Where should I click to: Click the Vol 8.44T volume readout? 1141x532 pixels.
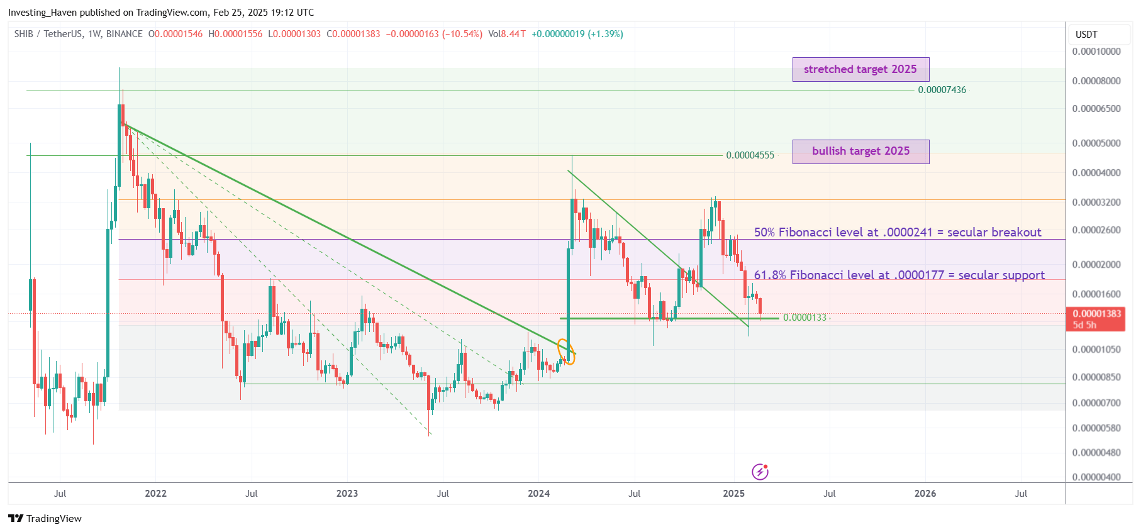(507, 34)
